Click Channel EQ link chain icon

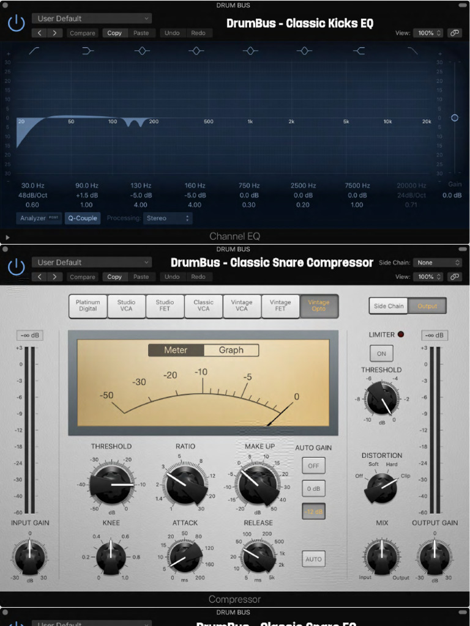click(x=455, y=33)
